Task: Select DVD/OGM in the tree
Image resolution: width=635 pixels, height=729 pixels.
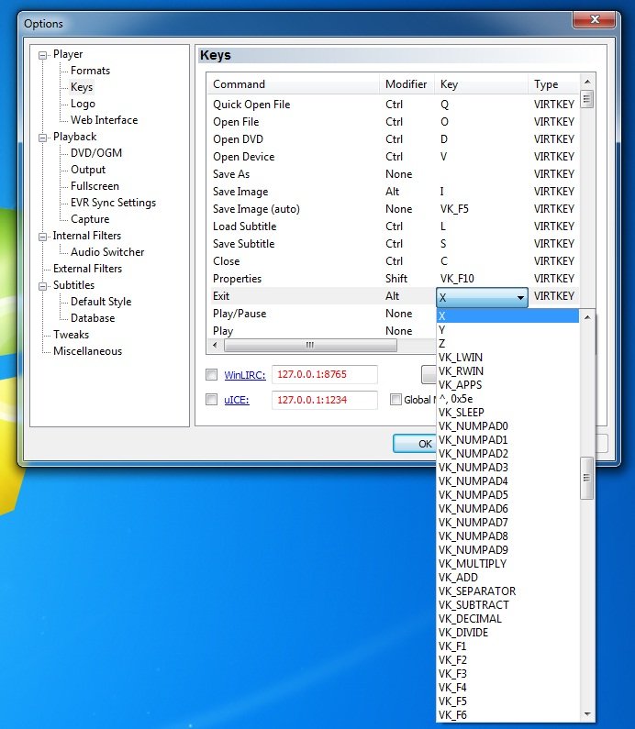Action: click(96, 153)
